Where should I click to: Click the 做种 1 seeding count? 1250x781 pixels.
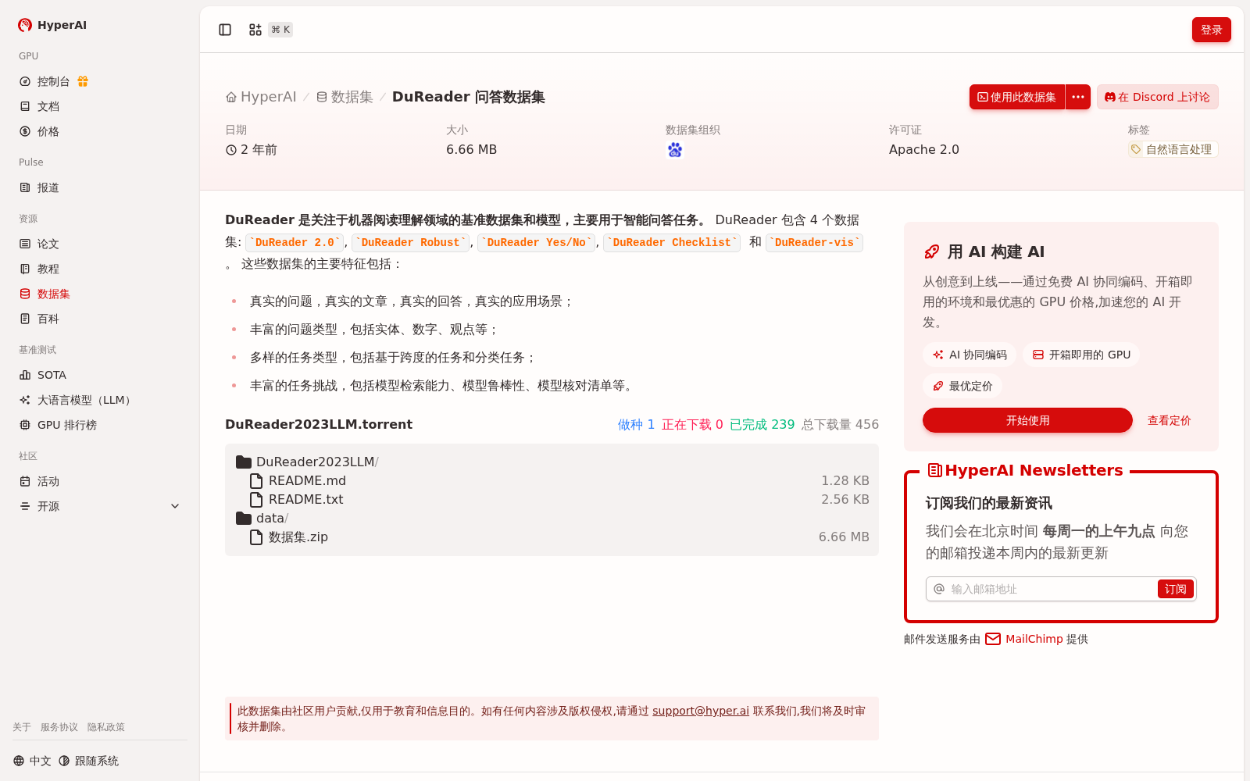(x=636, y=424)
